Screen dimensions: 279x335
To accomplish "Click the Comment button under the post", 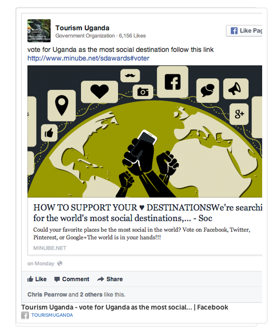I will (x=72, y=279).
